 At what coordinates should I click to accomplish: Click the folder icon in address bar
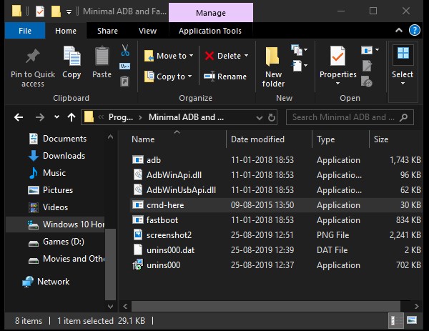pyautogui.click(x=89, y=117)
